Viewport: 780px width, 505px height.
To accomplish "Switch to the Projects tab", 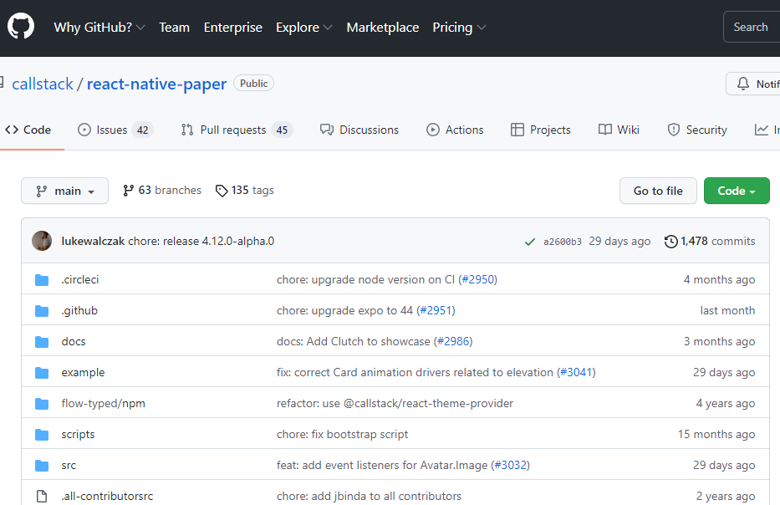I will (x=541, y=130).
